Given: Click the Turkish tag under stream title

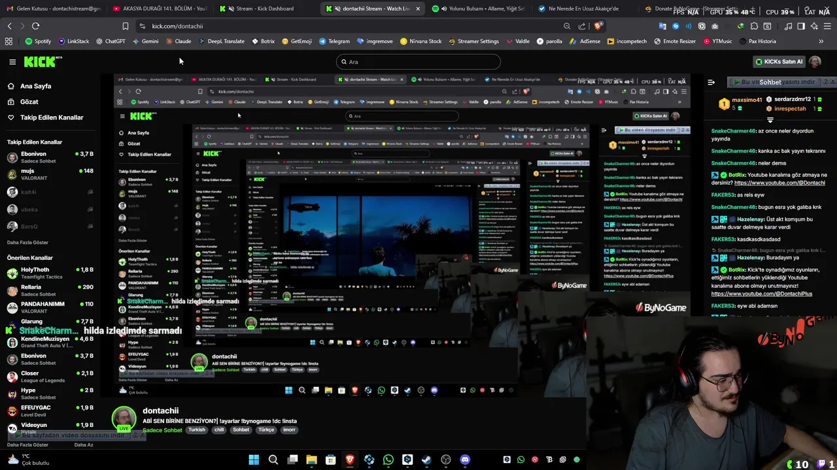Looking at the screenshot, I should tap(197, 430).
